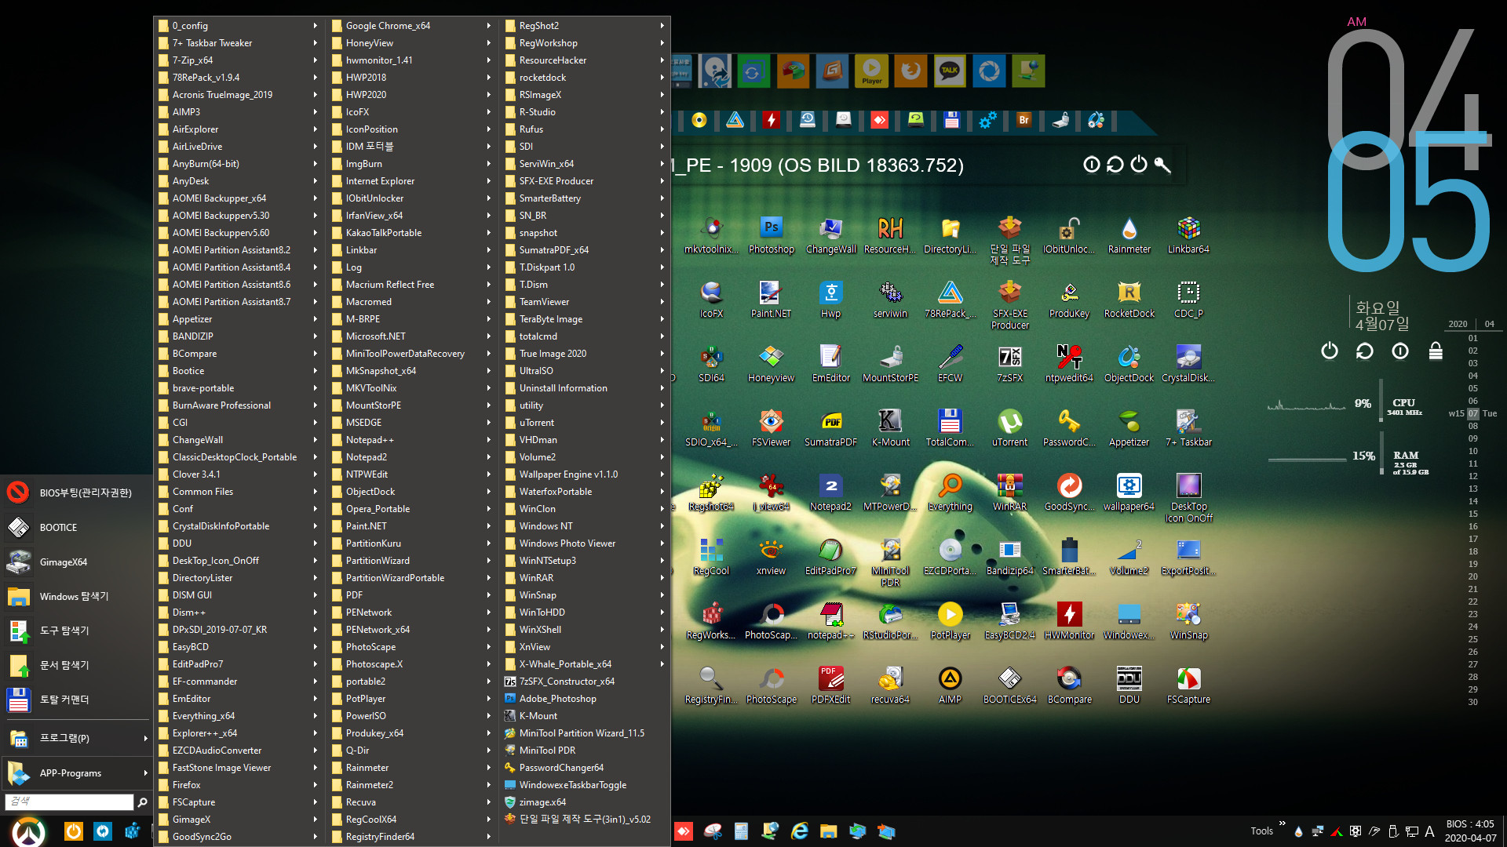This screenshot has width=1507, height=847.
Task: Open the PotPlayer desktop icon
Action: (950, 621)
